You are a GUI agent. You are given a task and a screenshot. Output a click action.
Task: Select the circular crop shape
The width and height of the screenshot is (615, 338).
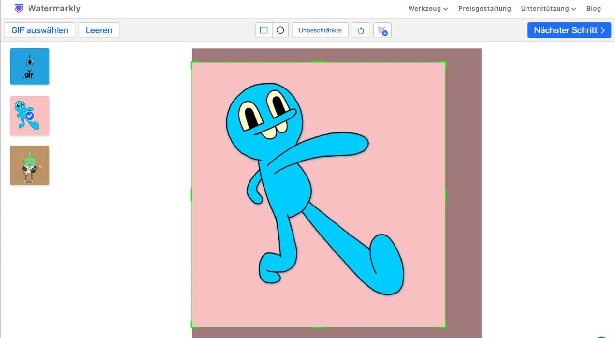[x=280, y=30]
